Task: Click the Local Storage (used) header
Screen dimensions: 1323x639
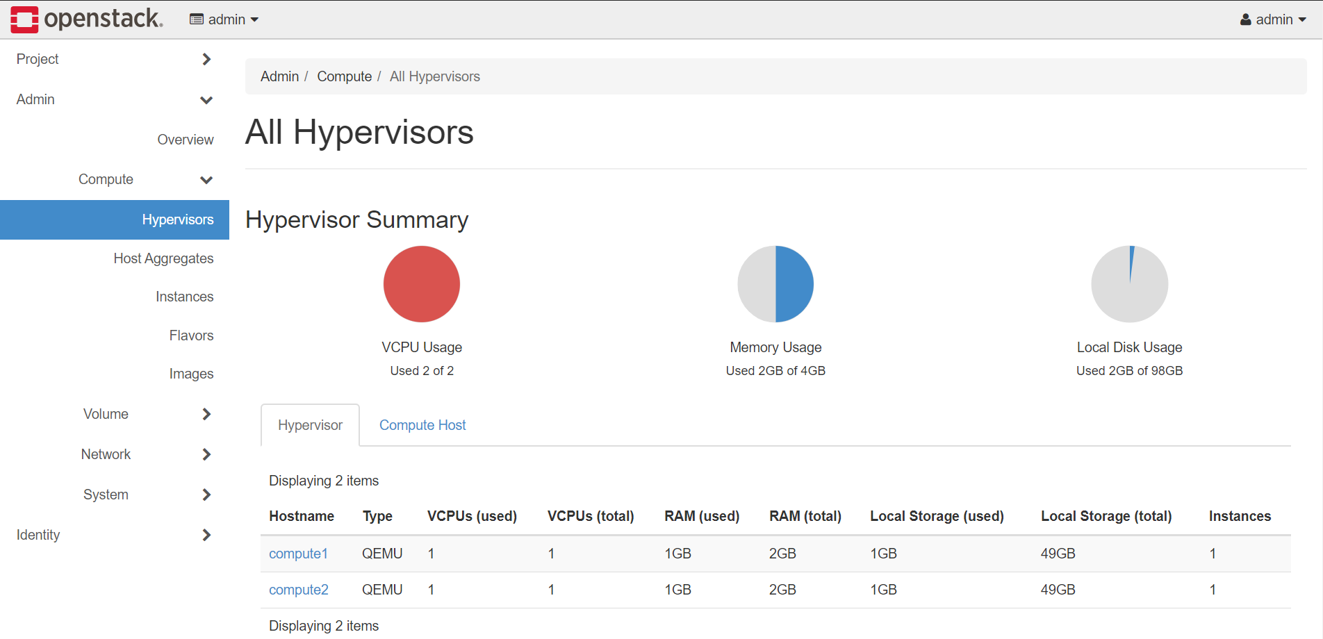Action: tap(937, 516)
